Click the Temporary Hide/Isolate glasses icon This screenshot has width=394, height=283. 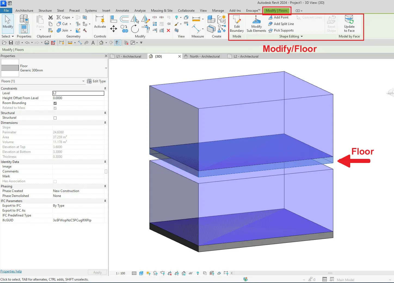coord(190,273)
